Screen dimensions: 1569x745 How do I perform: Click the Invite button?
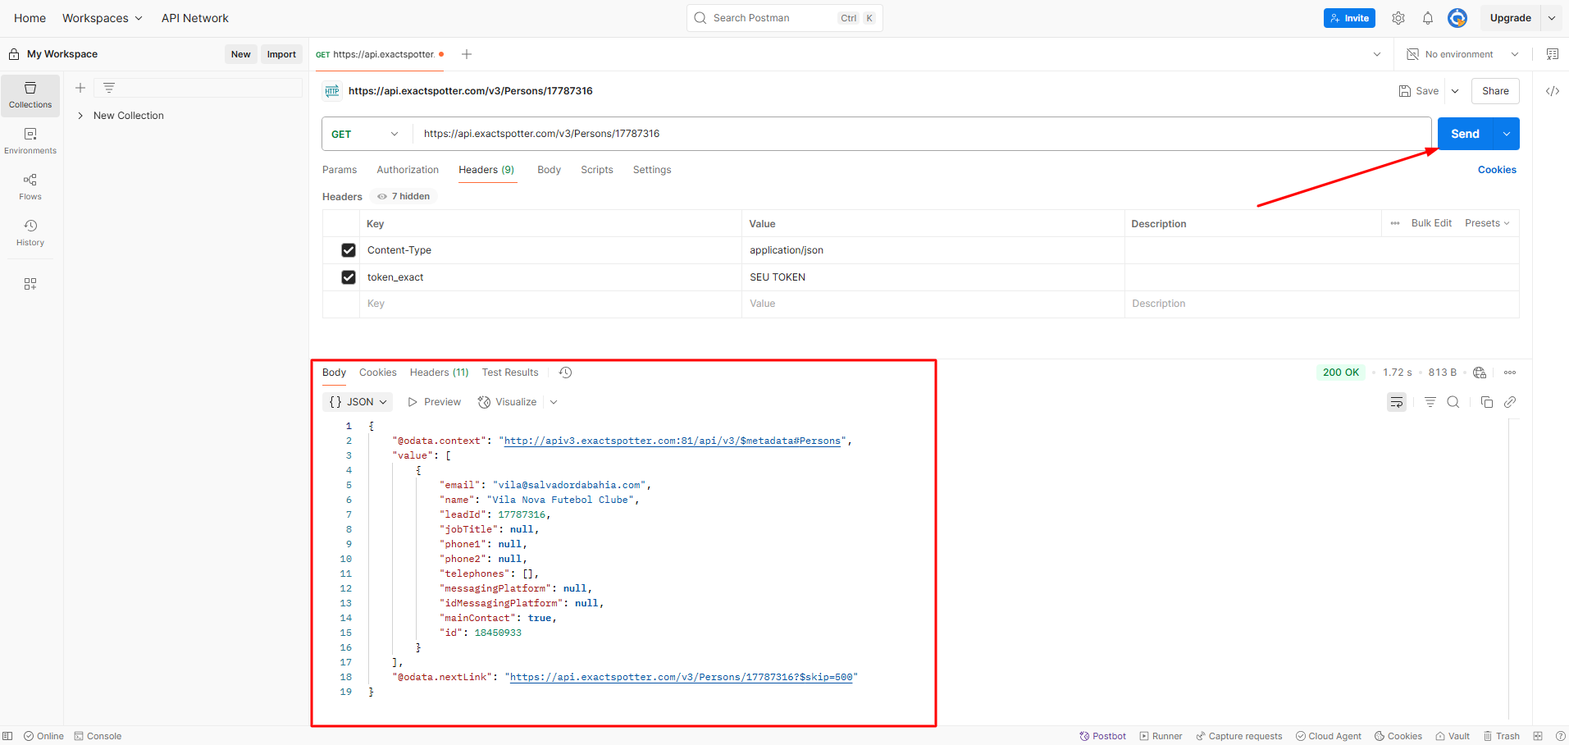1349,18
